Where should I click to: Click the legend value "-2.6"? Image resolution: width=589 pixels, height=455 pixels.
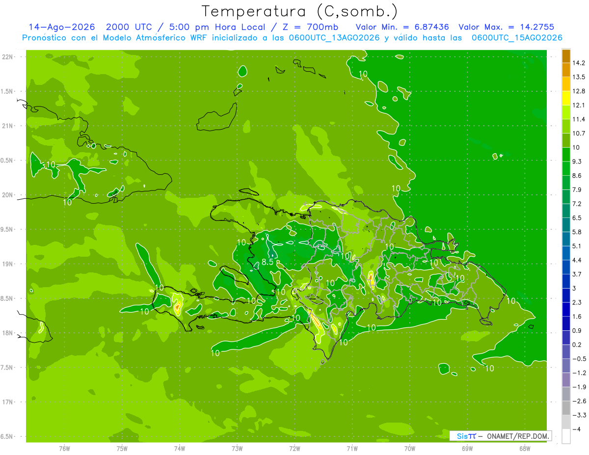(x=579, y=401)
